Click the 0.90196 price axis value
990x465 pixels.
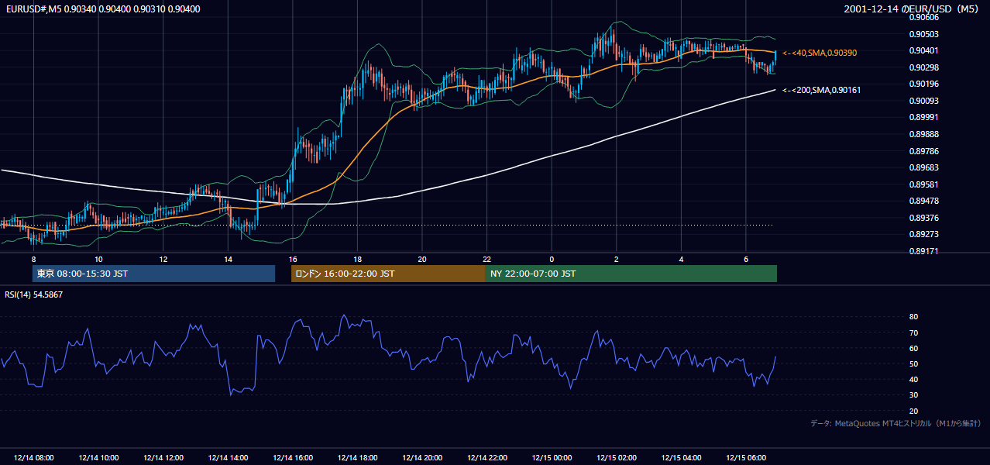click(x=924, y=84)
